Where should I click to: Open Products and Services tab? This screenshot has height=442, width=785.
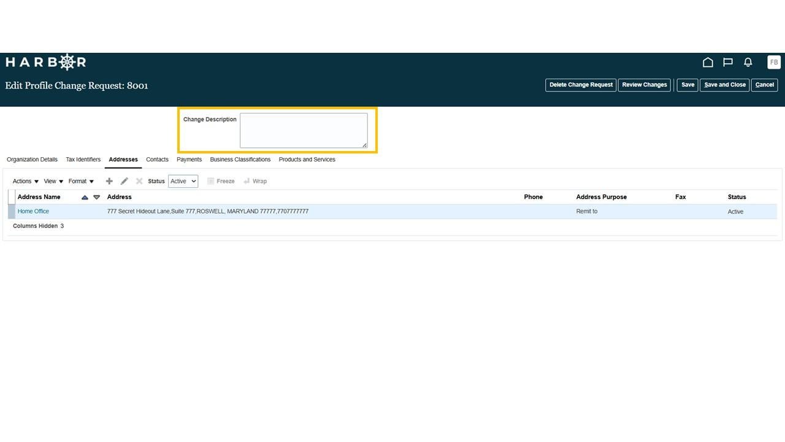pyautogui.click(x=307, y=160)
